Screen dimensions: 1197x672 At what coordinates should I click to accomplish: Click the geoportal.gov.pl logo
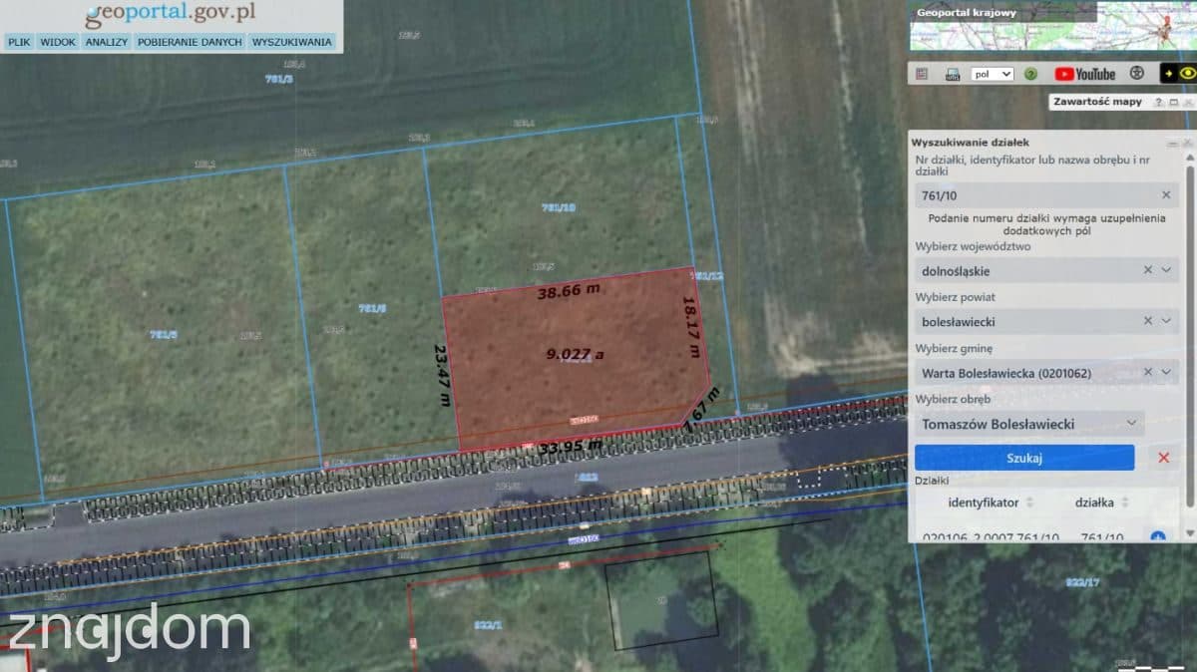171,14
